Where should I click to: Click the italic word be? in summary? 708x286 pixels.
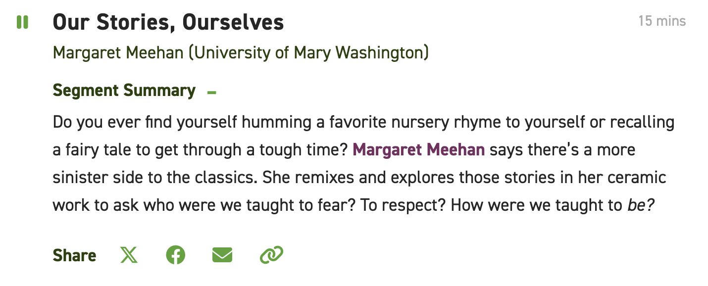pos(641,205)
